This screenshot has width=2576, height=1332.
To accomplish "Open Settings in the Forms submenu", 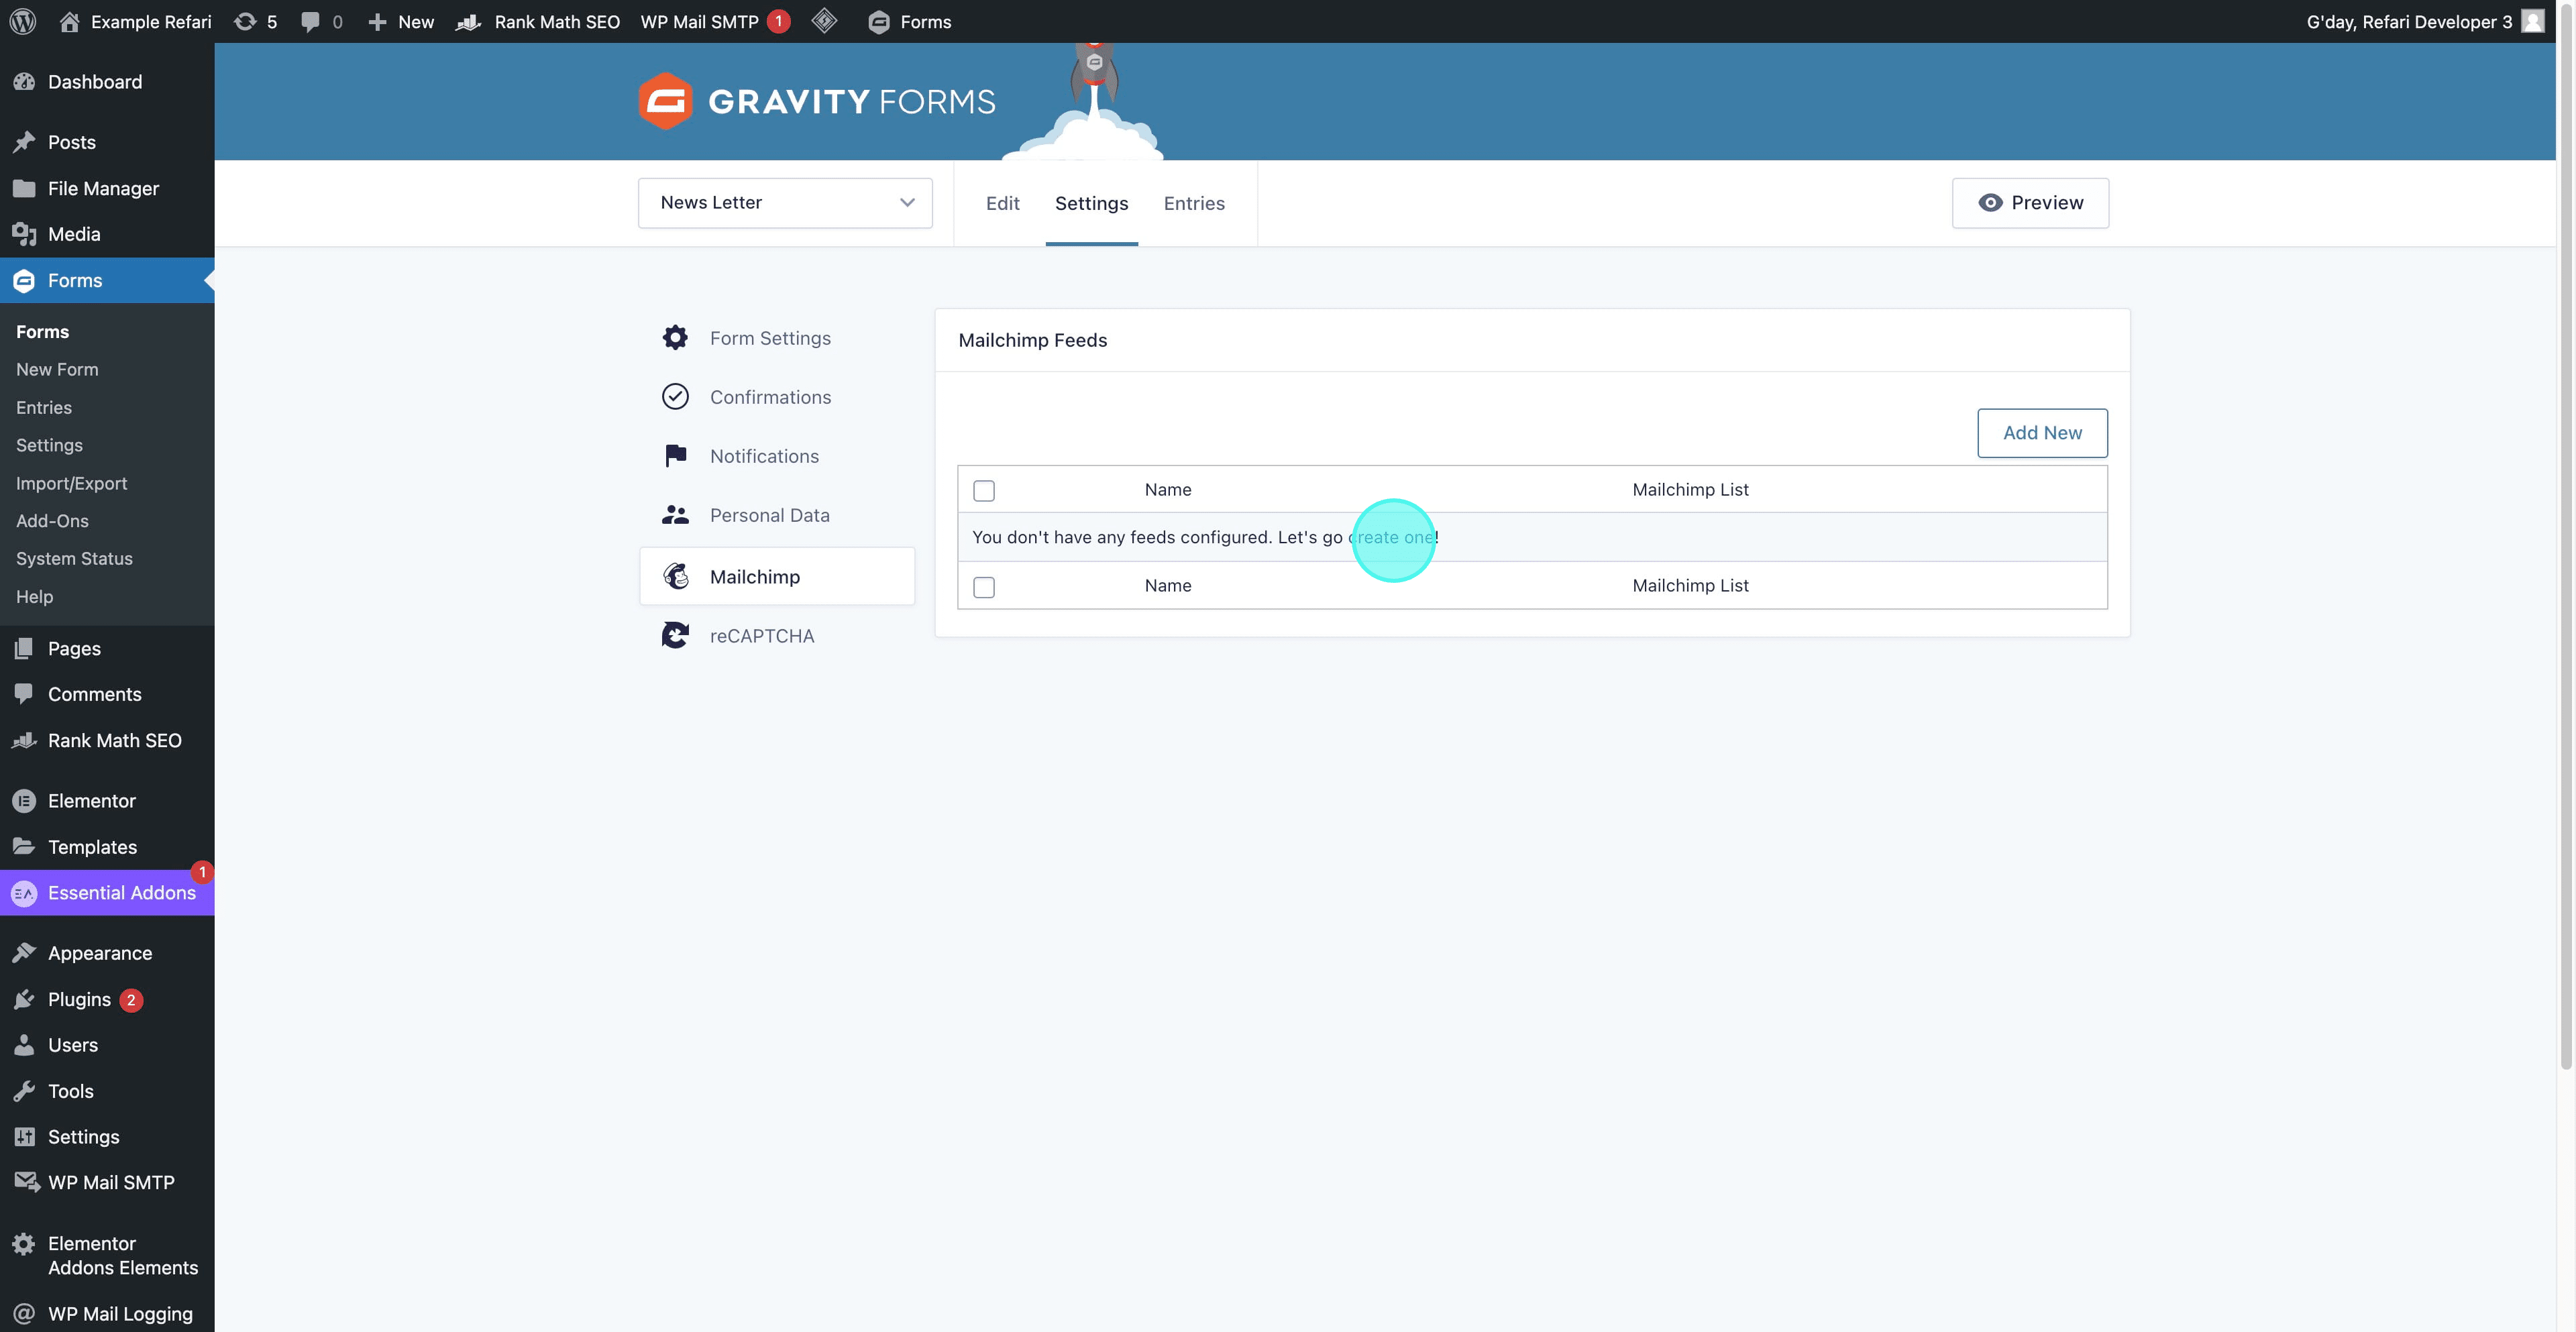I will click(x=49, y=445).
